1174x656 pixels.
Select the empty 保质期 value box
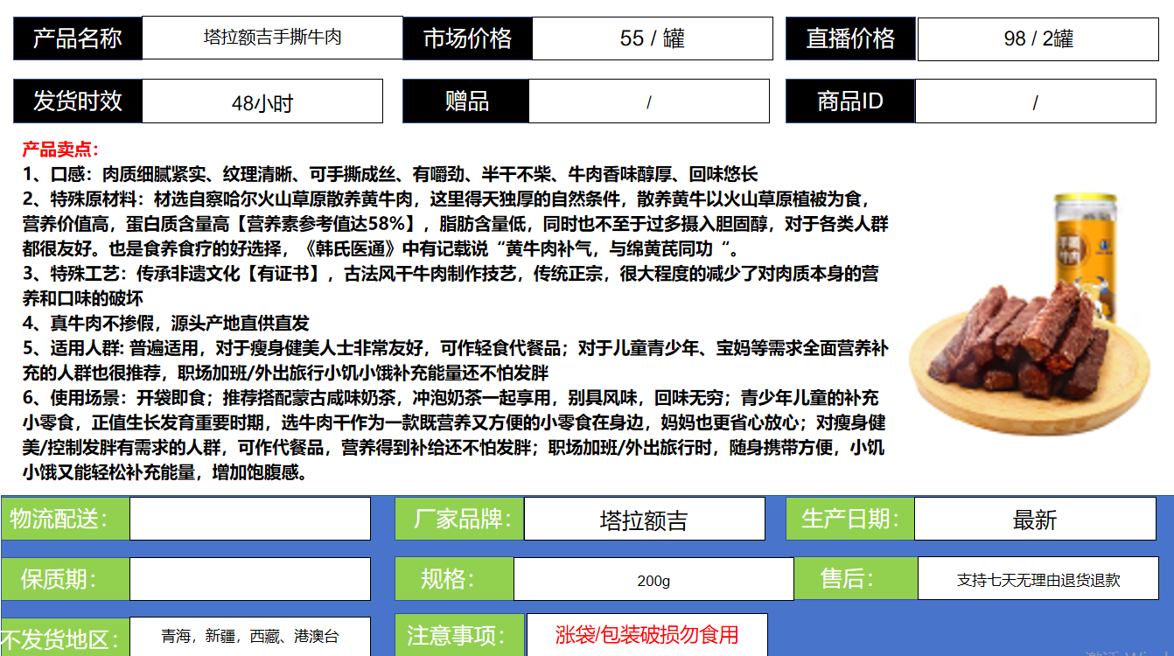[249, 579]
